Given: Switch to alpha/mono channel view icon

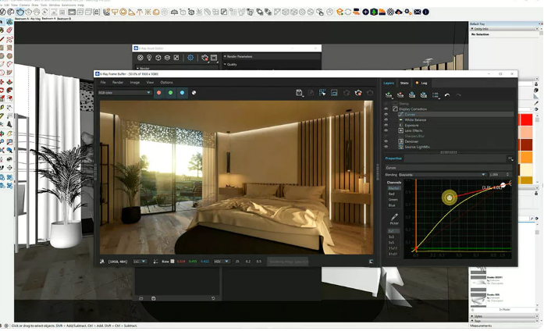Looking at the screenshot, I should 194,93.
